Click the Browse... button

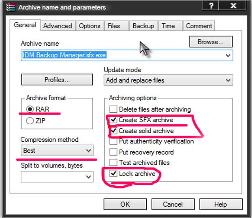tap(211, 42)
